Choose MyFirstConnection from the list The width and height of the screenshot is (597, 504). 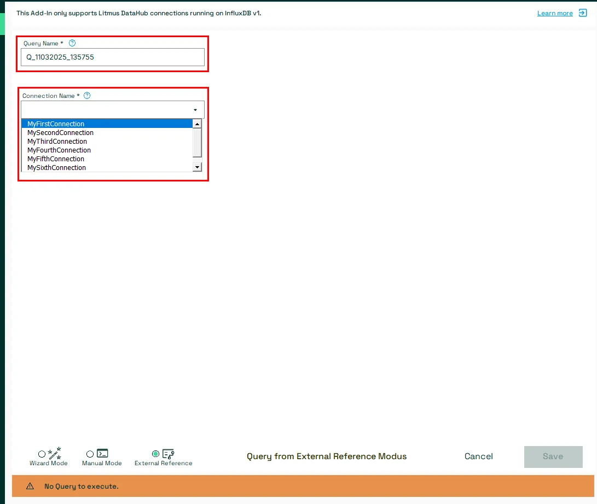[x=107, y=124]
